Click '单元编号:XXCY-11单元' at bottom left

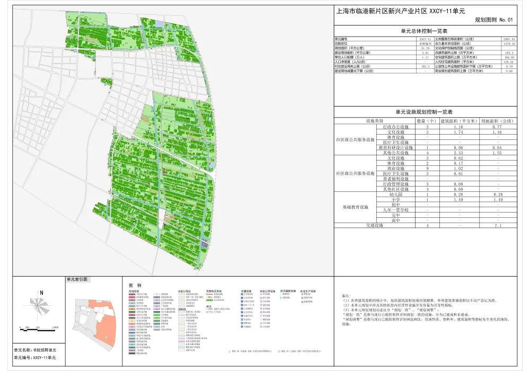(x=35, y=357)
